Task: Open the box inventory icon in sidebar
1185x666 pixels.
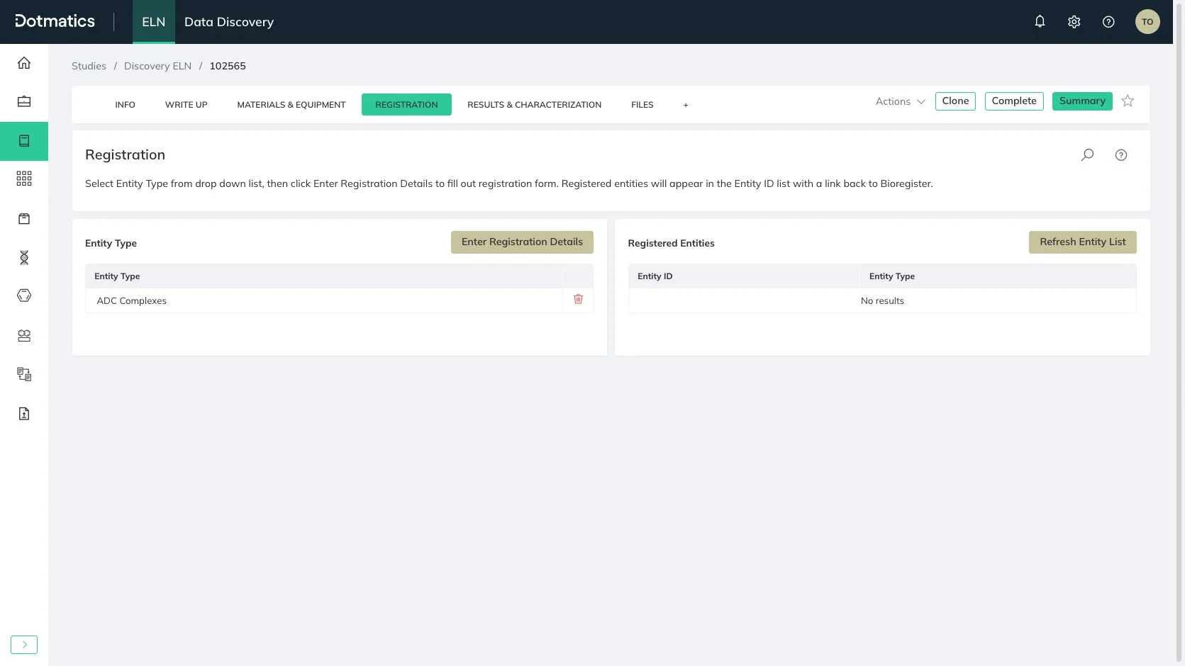Action: [x=24, y=219]
